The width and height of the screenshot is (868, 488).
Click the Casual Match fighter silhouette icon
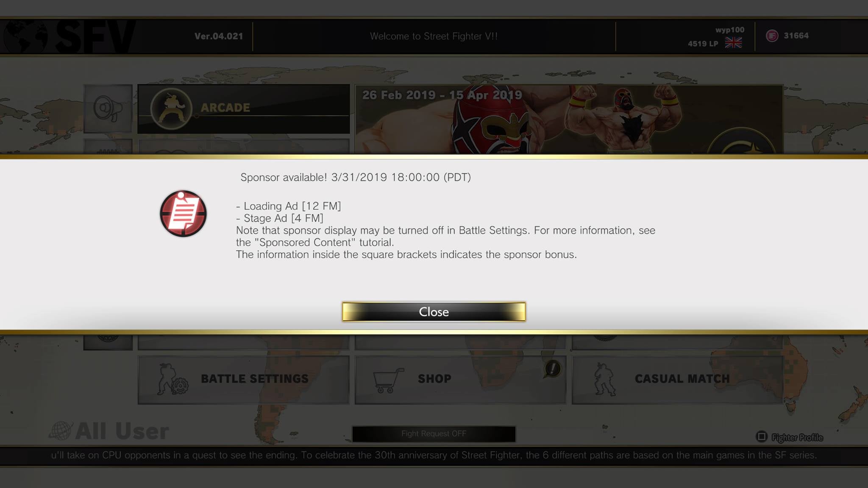point(605,379)
